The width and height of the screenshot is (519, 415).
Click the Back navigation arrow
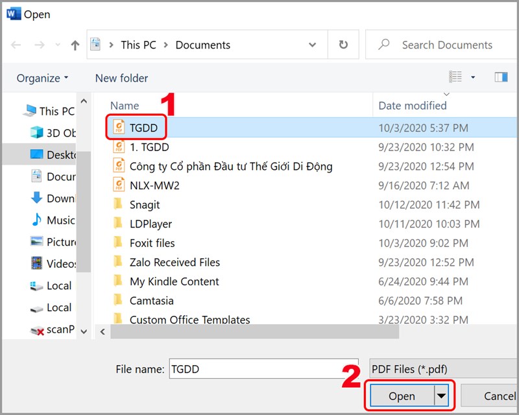16,45
